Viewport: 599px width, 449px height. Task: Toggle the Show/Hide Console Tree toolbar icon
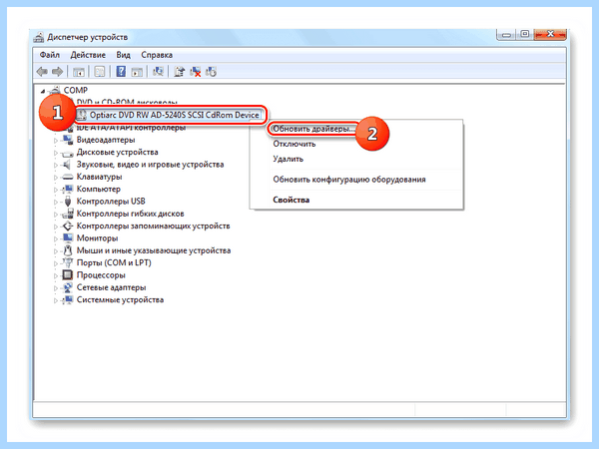click(x=79, y=72)
